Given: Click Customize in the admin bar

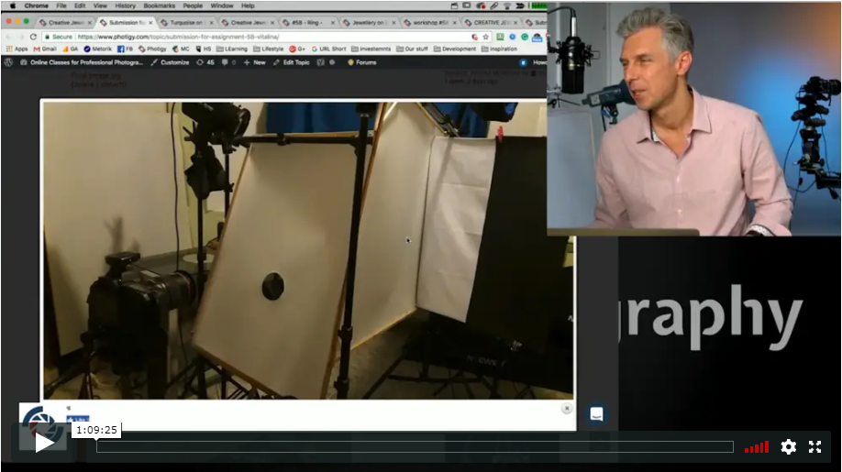Looking at the screenshot, I should (x=170, y=62).
